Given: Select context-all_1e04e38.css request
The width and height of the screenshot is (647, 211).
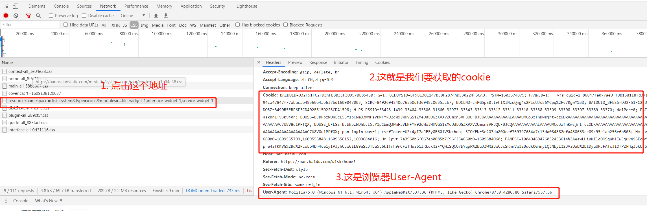Looking at the screenshot, I should pyautogui.click(x=127, y=71).
